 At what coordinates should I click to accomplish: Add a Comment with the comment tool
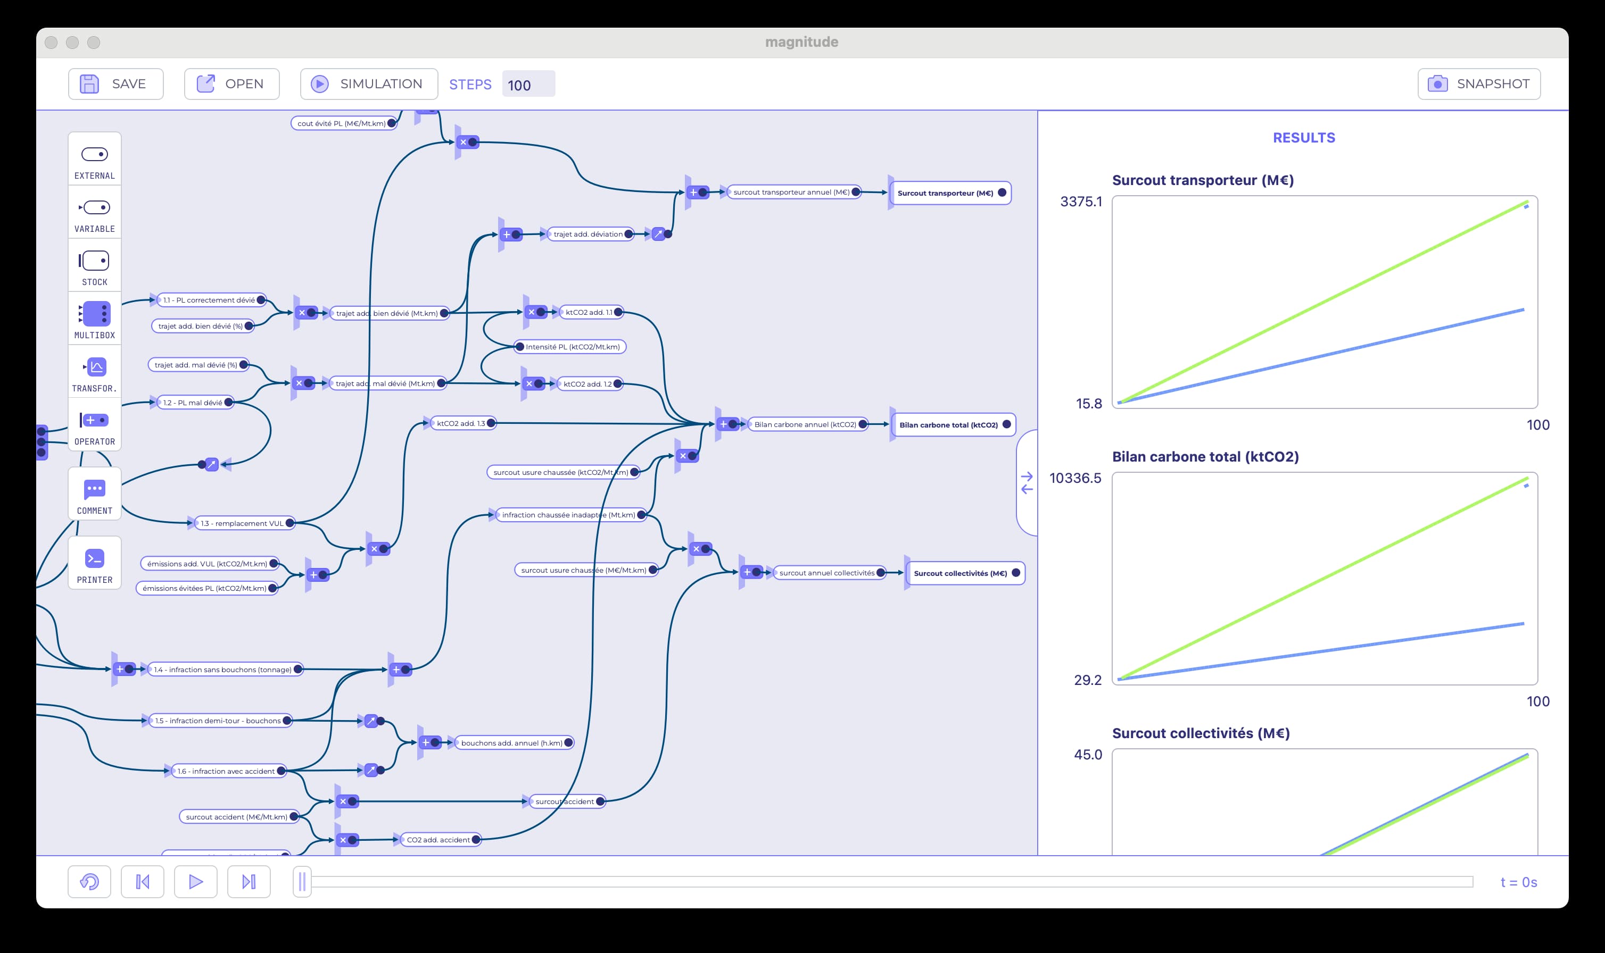94,494
